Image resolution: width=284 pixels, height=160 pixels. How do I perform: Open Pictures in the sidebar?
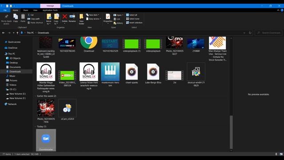[x=13, y=80]
